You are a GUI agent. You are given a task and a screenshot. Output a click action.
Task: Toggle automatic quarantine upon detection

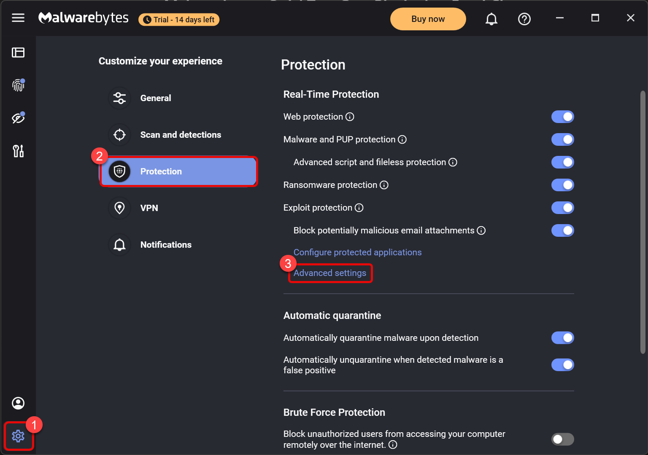coord(562,338)
